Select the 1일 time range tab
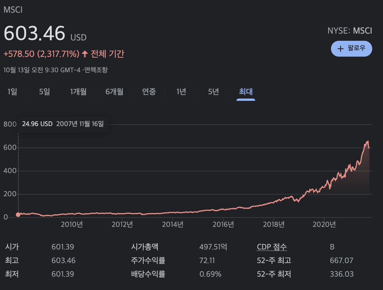 point(12,92)
